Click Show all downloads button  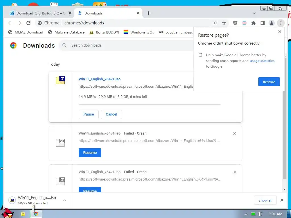click(x=265, y=200)
